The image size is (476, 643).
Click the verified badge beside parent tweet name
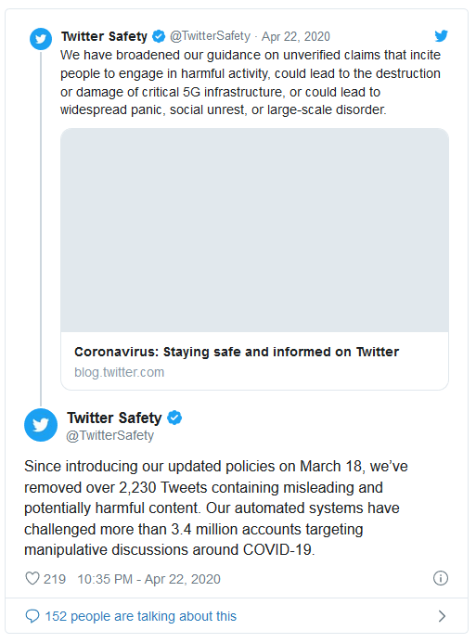tap(159, 36)
